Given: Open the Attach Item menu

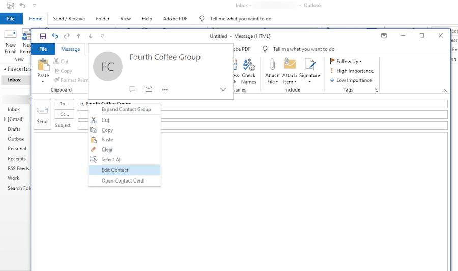Looking at the screenshot, I should (x=290, y=72).
